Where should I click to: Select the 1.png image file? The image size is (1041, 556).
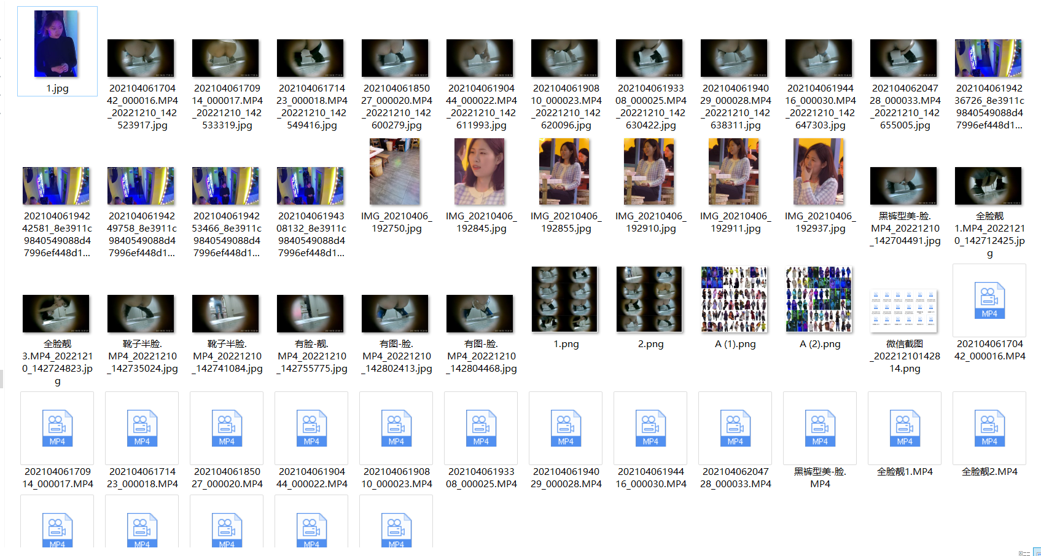(565, 300)
